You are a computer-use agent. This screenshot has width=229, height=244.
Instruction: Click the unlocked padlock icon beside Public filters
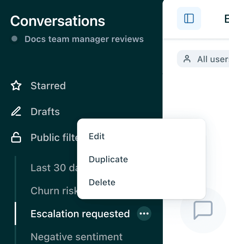pyautogui.click(x=16, y=137)
